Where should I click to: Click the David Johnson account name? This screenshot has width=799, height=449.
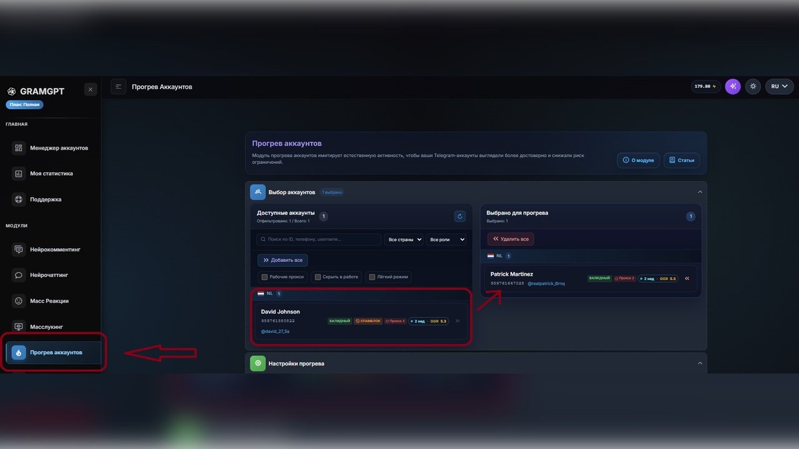click(x=280, y=312)
